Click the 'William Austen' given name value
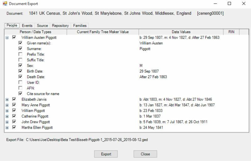The image size is (251, 161). click(151, 43)
